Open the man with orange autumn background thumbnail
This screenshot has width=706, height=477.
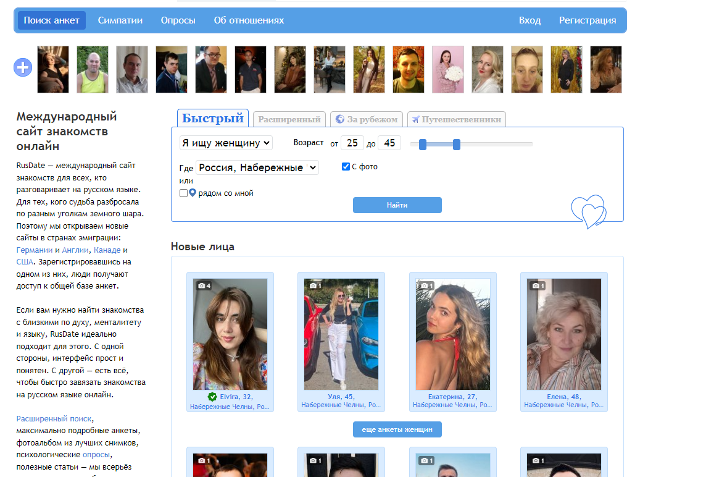click(409, 69)
